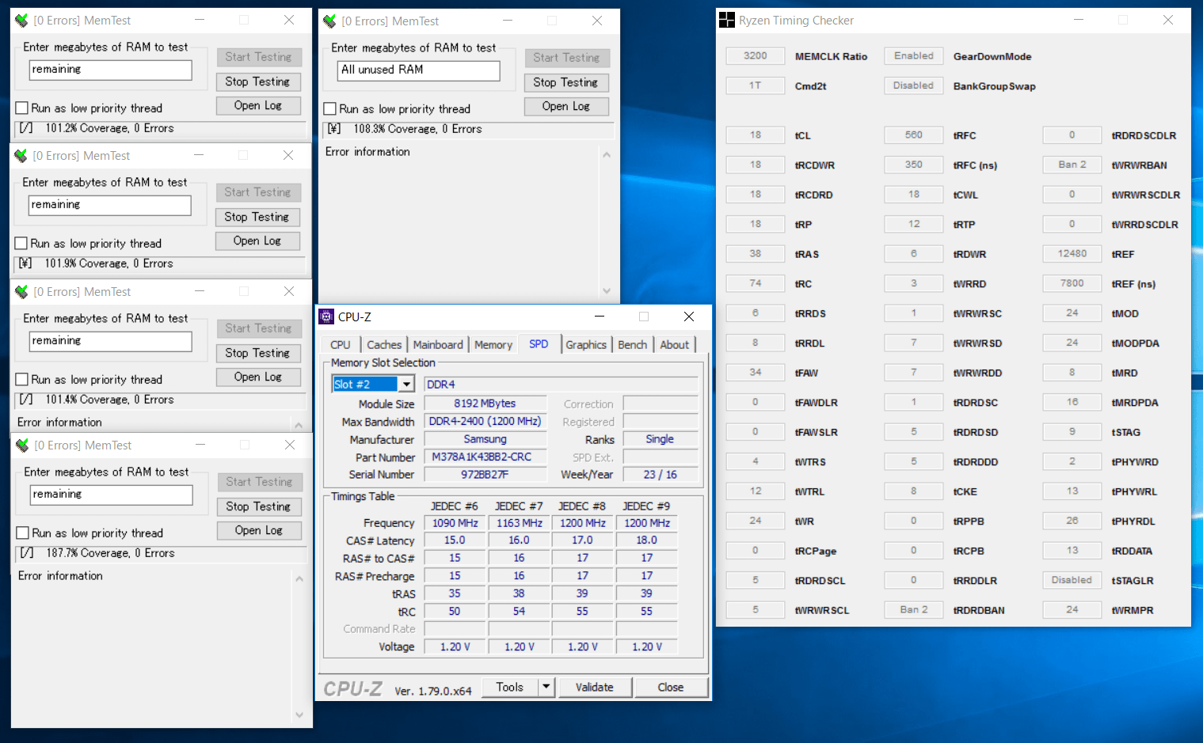
Task: Click the CPU-Z icon in its title bar
Action: point(326,317)
